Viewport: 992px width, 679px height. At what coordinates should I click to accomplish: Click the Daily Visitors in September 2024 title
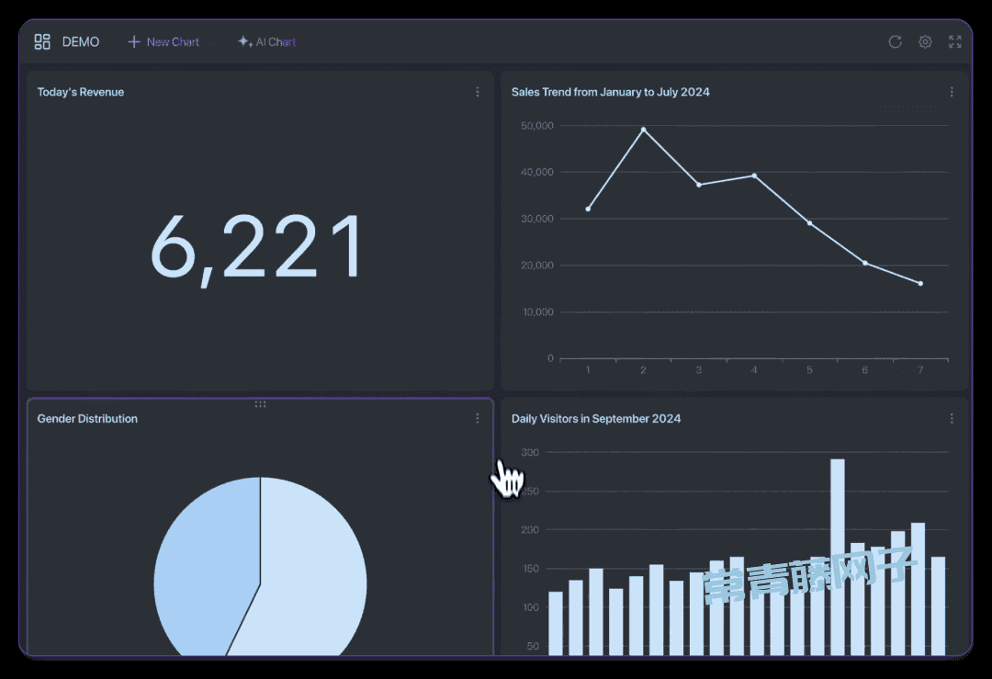click(596, 418)
